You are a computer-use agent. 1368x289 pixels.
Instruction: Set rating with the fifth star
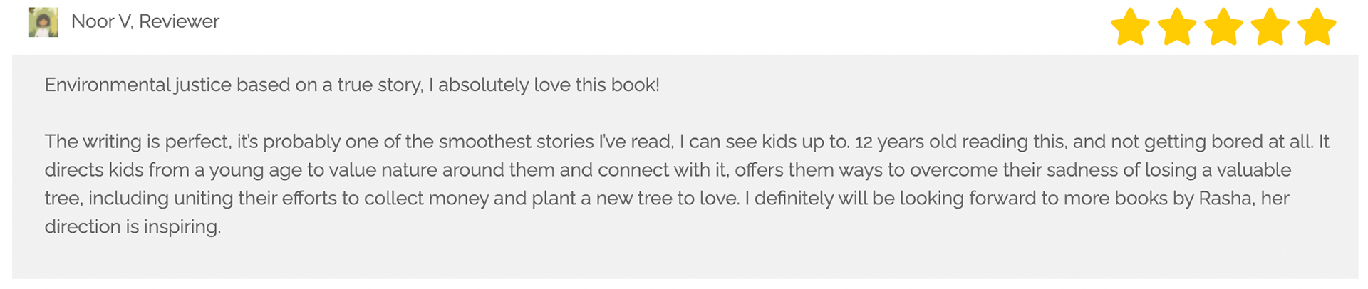(x=1317, y=27)
